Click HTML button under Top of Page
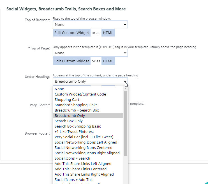This screenshot has width=208, height=184. (108, 61)
